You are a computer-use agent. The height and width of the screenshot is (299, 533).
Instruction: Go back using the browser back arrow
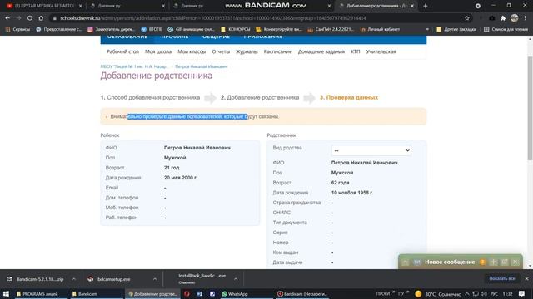pyautogui.click(x=7, y=18)
